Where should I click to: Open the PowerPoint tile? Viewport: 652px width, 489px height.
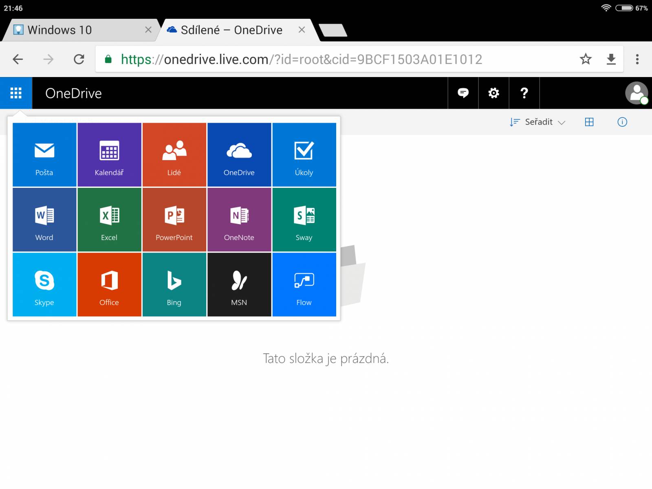click(174, 220)
